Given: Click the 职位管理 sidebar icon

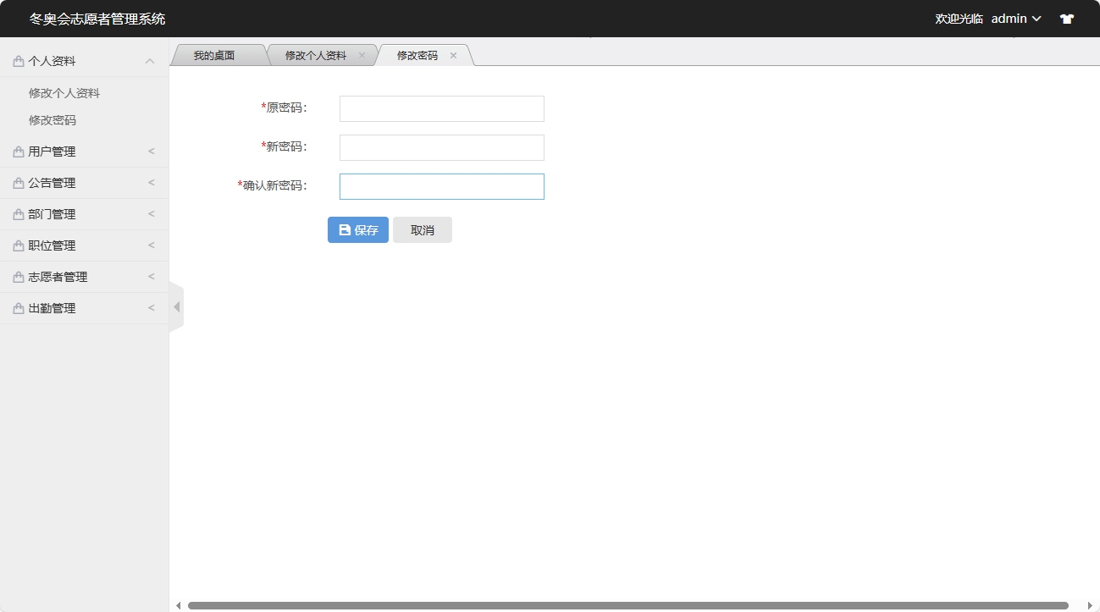Looking at the screenshot, I should 16,245.
